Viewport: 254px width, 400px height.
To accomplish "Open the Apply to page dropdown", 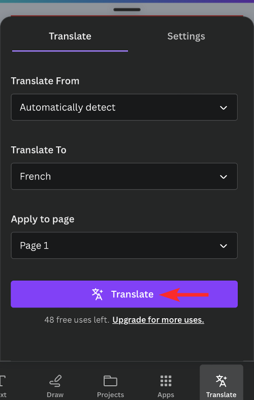I will point(124,245).
